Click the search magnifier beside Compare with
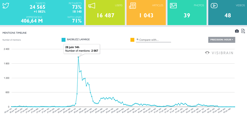Screen dimensions: 247x115 (137, 40)
